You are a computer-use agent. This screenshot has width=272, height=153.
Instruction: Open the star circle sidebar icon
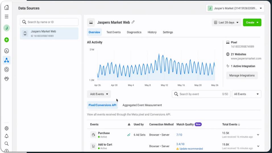tap(7, 70)
